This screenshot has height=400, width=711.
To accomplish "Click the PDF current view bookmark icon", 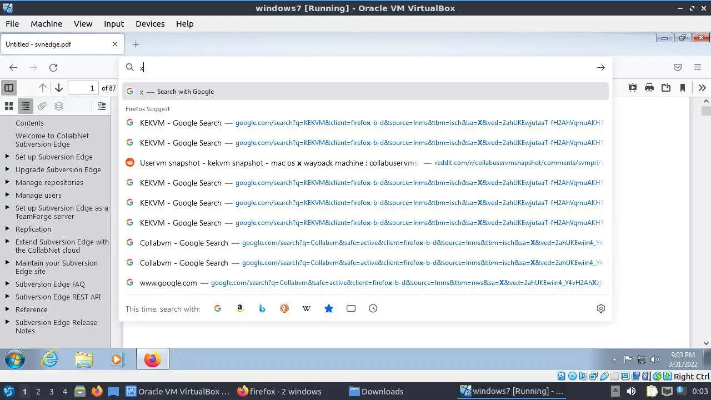I will (x=683, y=88).
